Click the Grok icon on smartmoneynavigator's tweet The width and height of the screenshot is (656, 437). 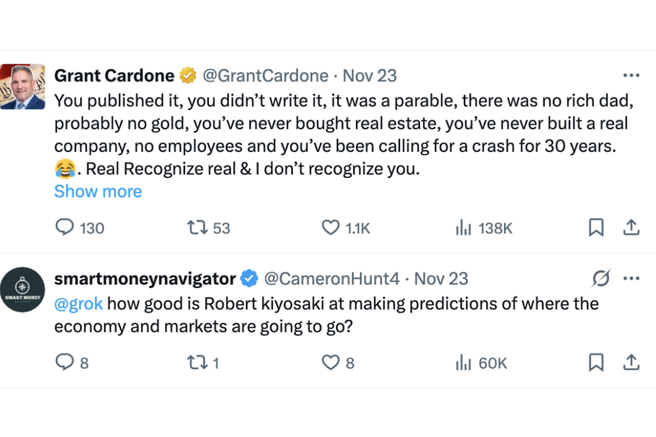pos(601,279)
